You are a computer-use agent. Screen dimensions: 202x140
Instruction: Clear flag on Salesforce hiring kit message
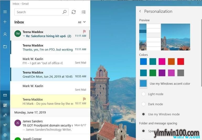(84, 32)
